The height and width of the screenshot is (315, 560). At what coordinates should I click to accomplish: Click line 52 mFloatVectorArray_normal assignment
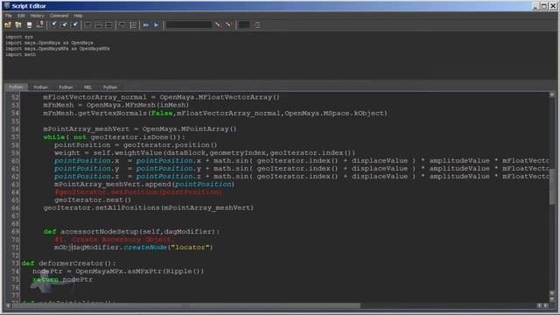161,97
